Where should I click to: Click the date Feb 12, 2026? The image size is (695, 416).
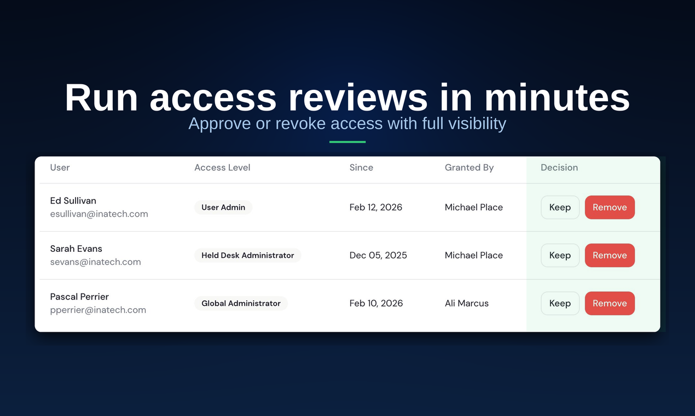point(376,207)
